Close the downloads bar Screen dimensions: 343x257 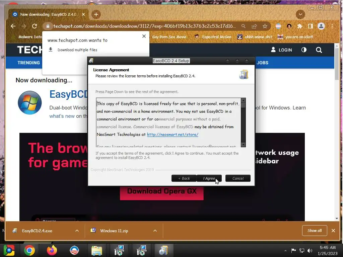(x=333, y=231)
